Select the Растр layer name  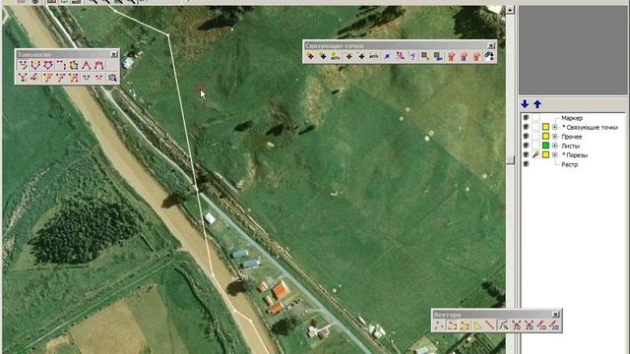pos(569,164)
